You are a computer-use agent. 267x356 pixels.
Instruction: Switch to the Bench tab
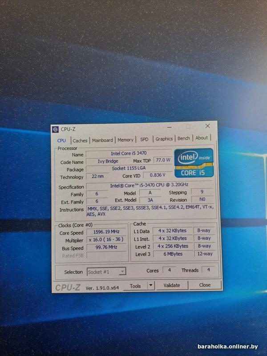184,138
